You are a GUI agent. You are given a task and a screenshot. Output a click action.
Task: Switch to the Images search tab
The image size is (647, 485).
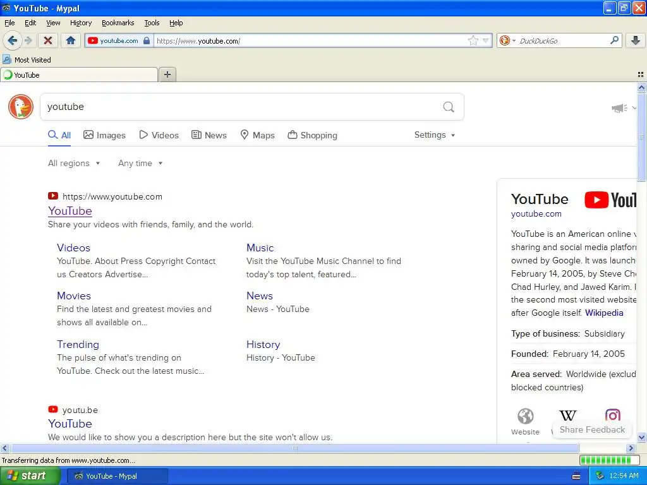click(104, 135)
